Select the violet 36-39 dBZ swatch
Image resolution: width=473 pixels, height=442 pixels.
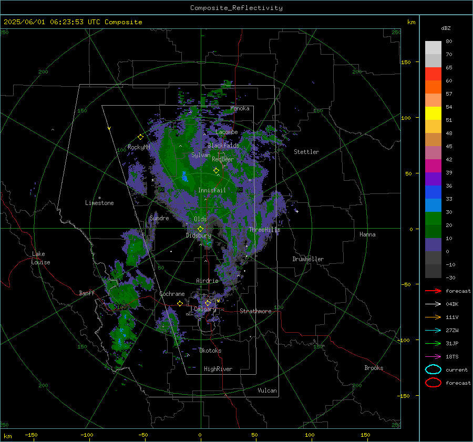pos(433,179)
